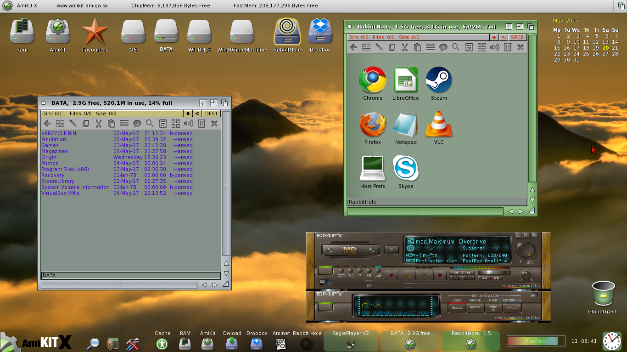Launch LibreOffice from RabbitHole window

pyautogui.click(x=406, y=80)
